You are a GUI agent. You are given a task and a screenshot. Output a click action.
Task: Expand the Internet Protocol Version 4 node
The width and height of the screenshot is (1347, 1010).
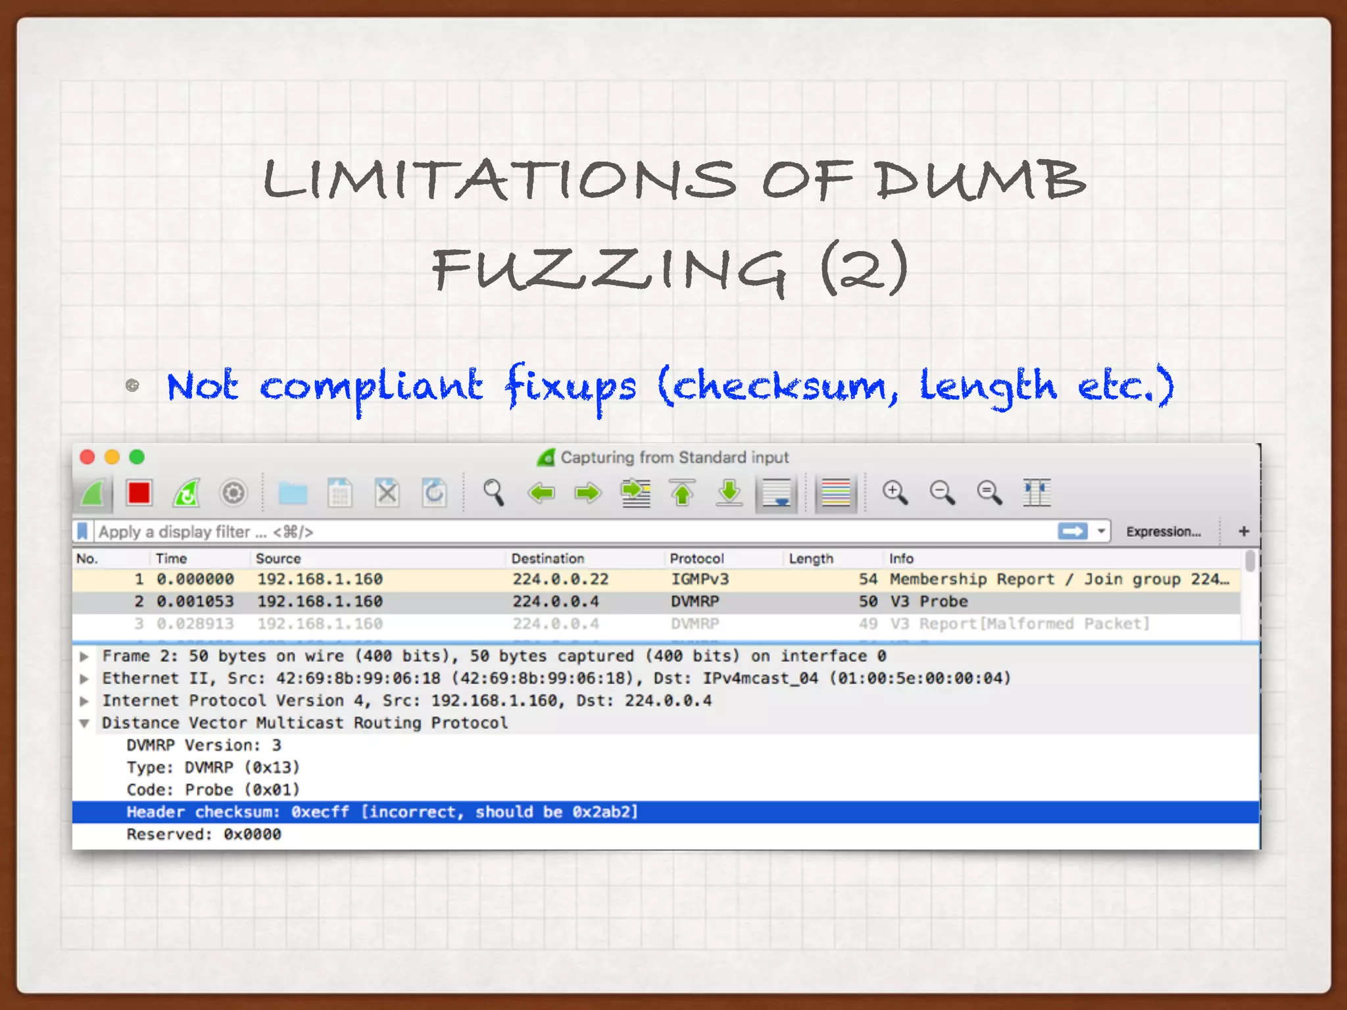pos(84,701)
